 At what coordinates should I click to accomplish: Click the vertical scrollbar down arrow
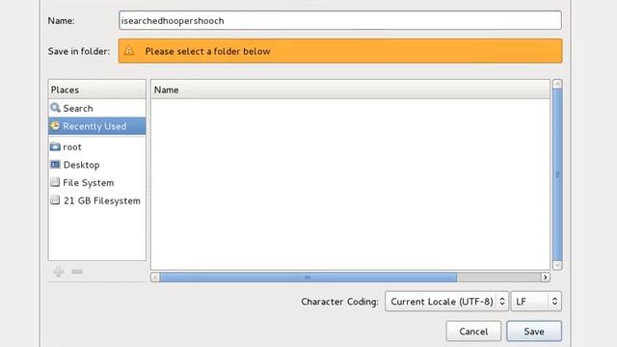tap(557, 265)
